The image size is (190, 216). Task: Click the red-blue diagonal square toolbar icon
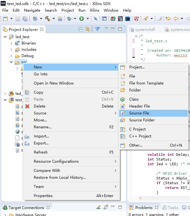tap(120, 19)
